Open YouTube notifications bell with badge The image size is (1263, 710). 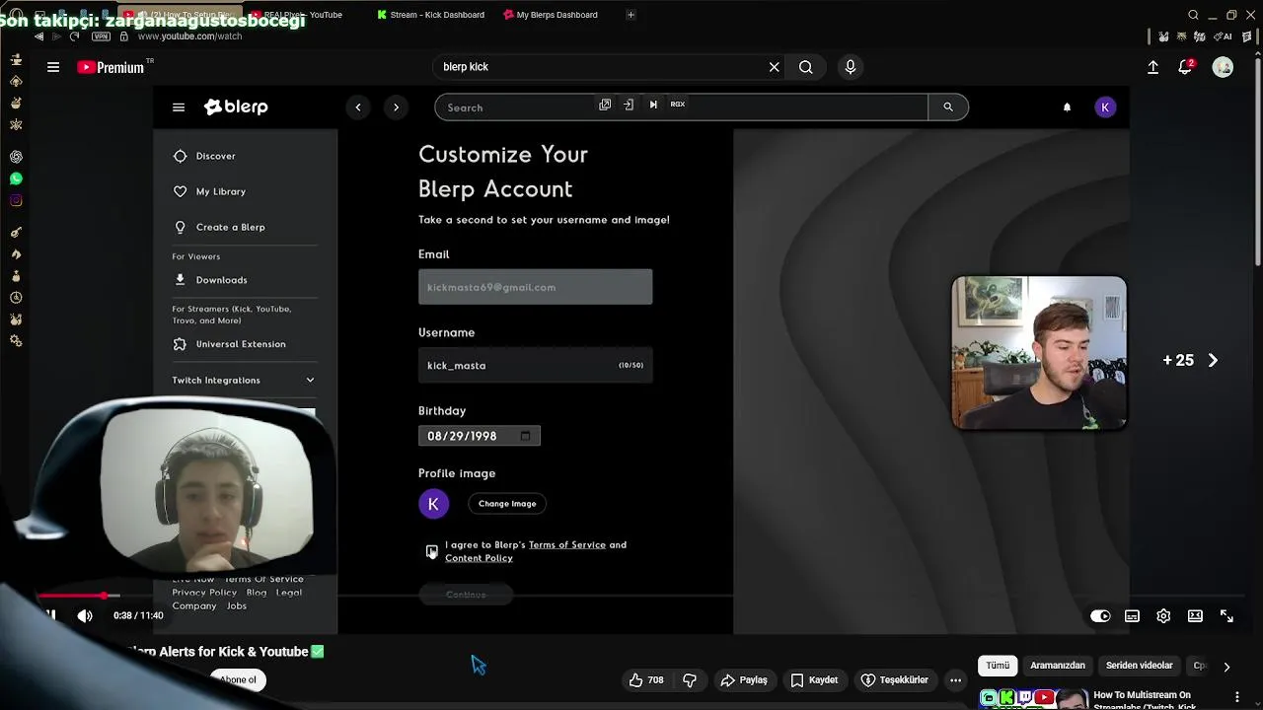pyautogui.click(x=1185, y=67)
